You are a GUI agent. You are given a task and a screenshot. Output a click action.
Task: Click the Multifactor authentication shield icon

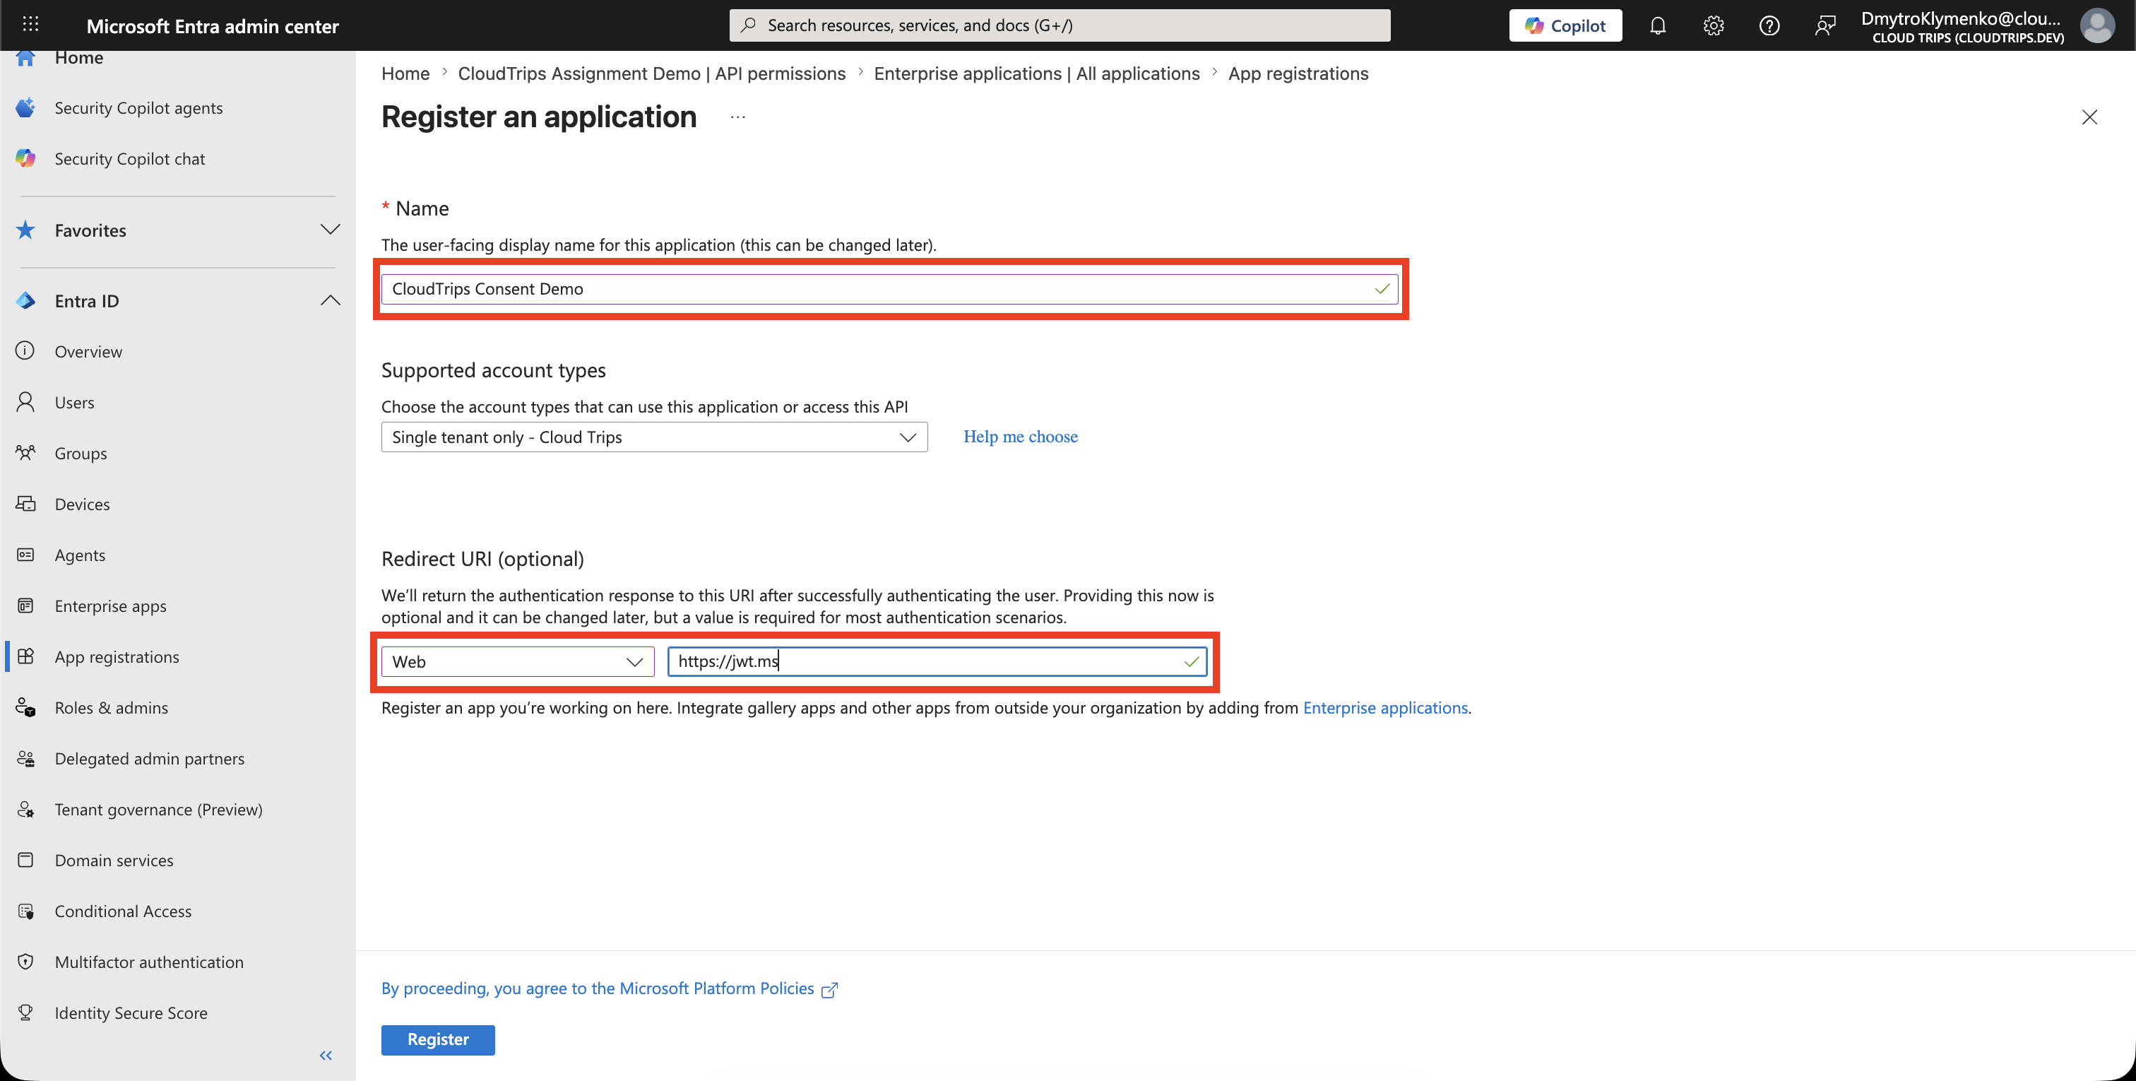coord(25,962)
